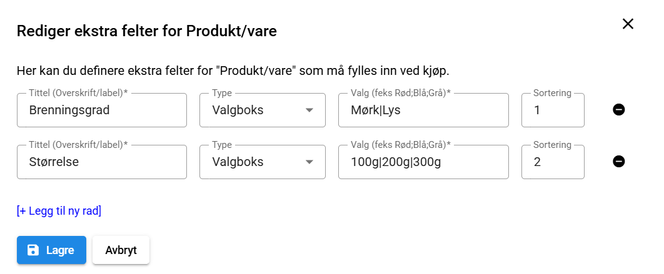This screenshot has height=274, width=664.
Task: Add a row via Legg til ny rad
Action: click(59, 211)
